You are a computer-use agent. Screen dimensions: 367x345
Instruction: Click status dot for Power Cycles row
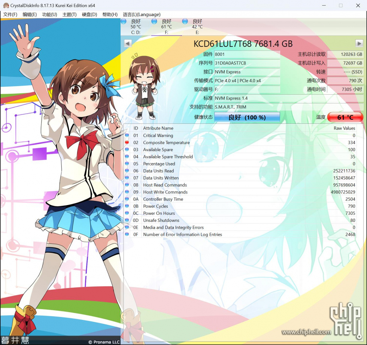tap(127, 206)
